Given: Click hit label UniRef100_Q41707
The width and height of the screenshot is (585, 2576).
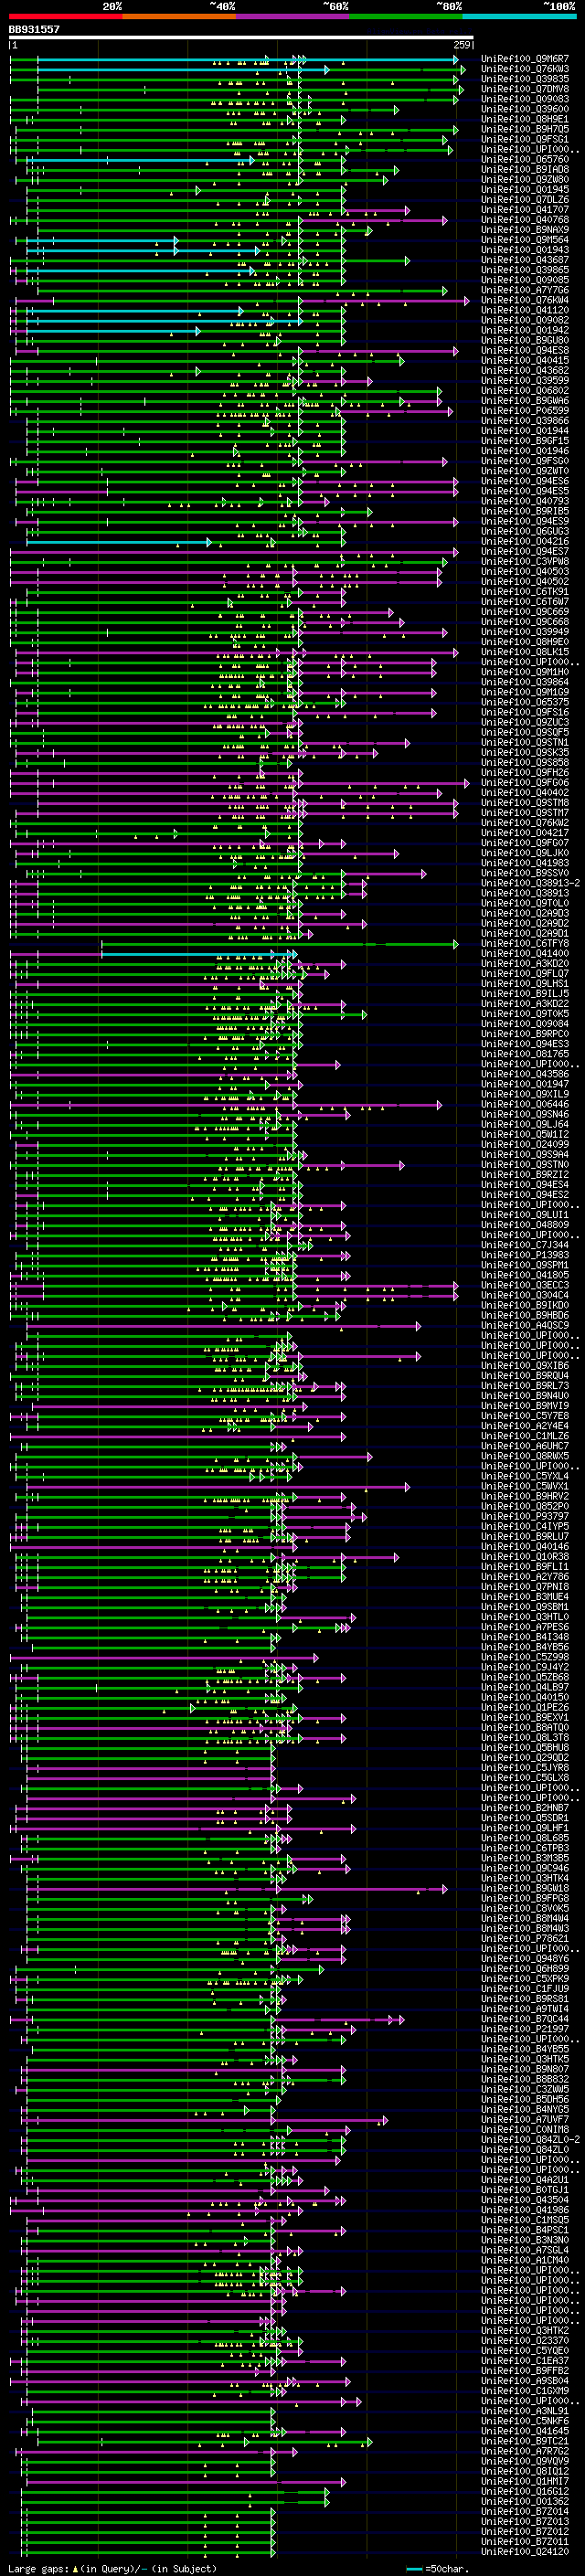Looking at the screenshot, I should [525, 209].
